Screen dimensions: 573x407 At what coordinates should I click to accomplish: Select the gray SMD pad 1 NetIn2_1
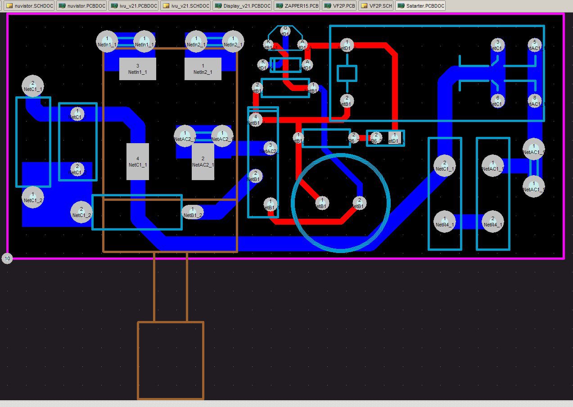point(203,69)
